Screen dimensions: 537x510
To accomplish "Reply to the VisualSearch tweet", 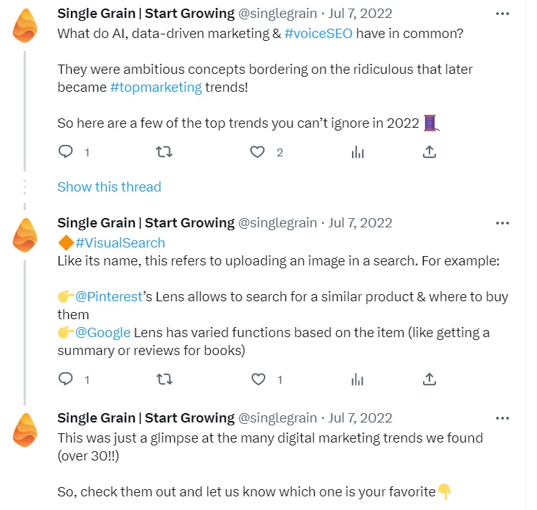I will (66, 379).
